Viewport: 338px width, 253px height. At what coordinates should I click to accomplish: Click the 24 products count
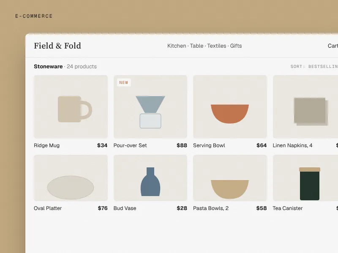[82, 67]
